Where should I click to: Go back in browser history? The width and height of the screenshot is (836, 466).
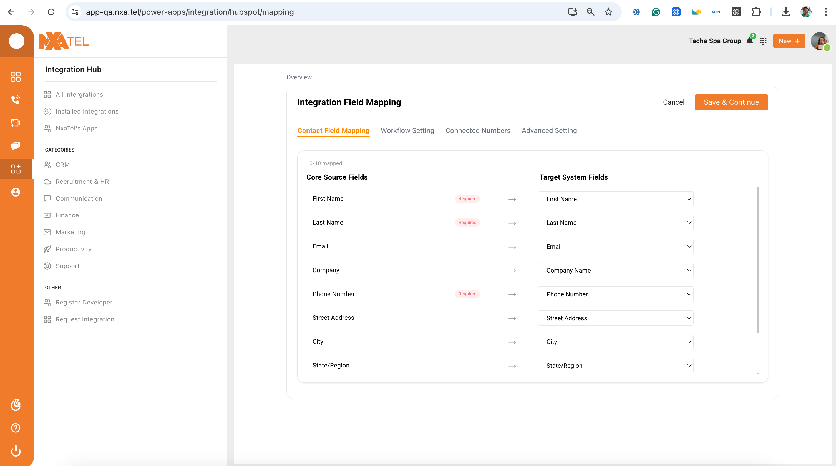pyautogui.click(x=11, y=12)
